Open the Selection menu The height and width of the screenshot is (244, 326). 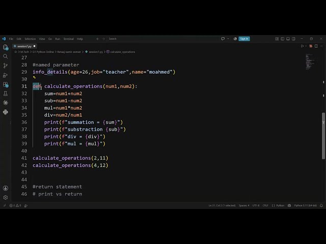pos(30,39)
